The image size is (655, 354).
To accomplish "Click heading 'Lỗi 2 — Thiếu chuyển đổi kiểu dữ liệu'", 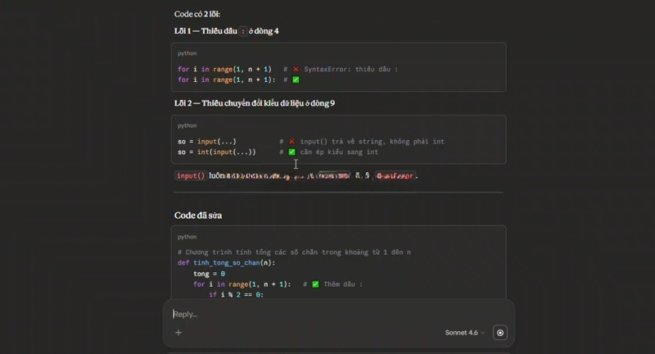I will click(x=255, y=103).
